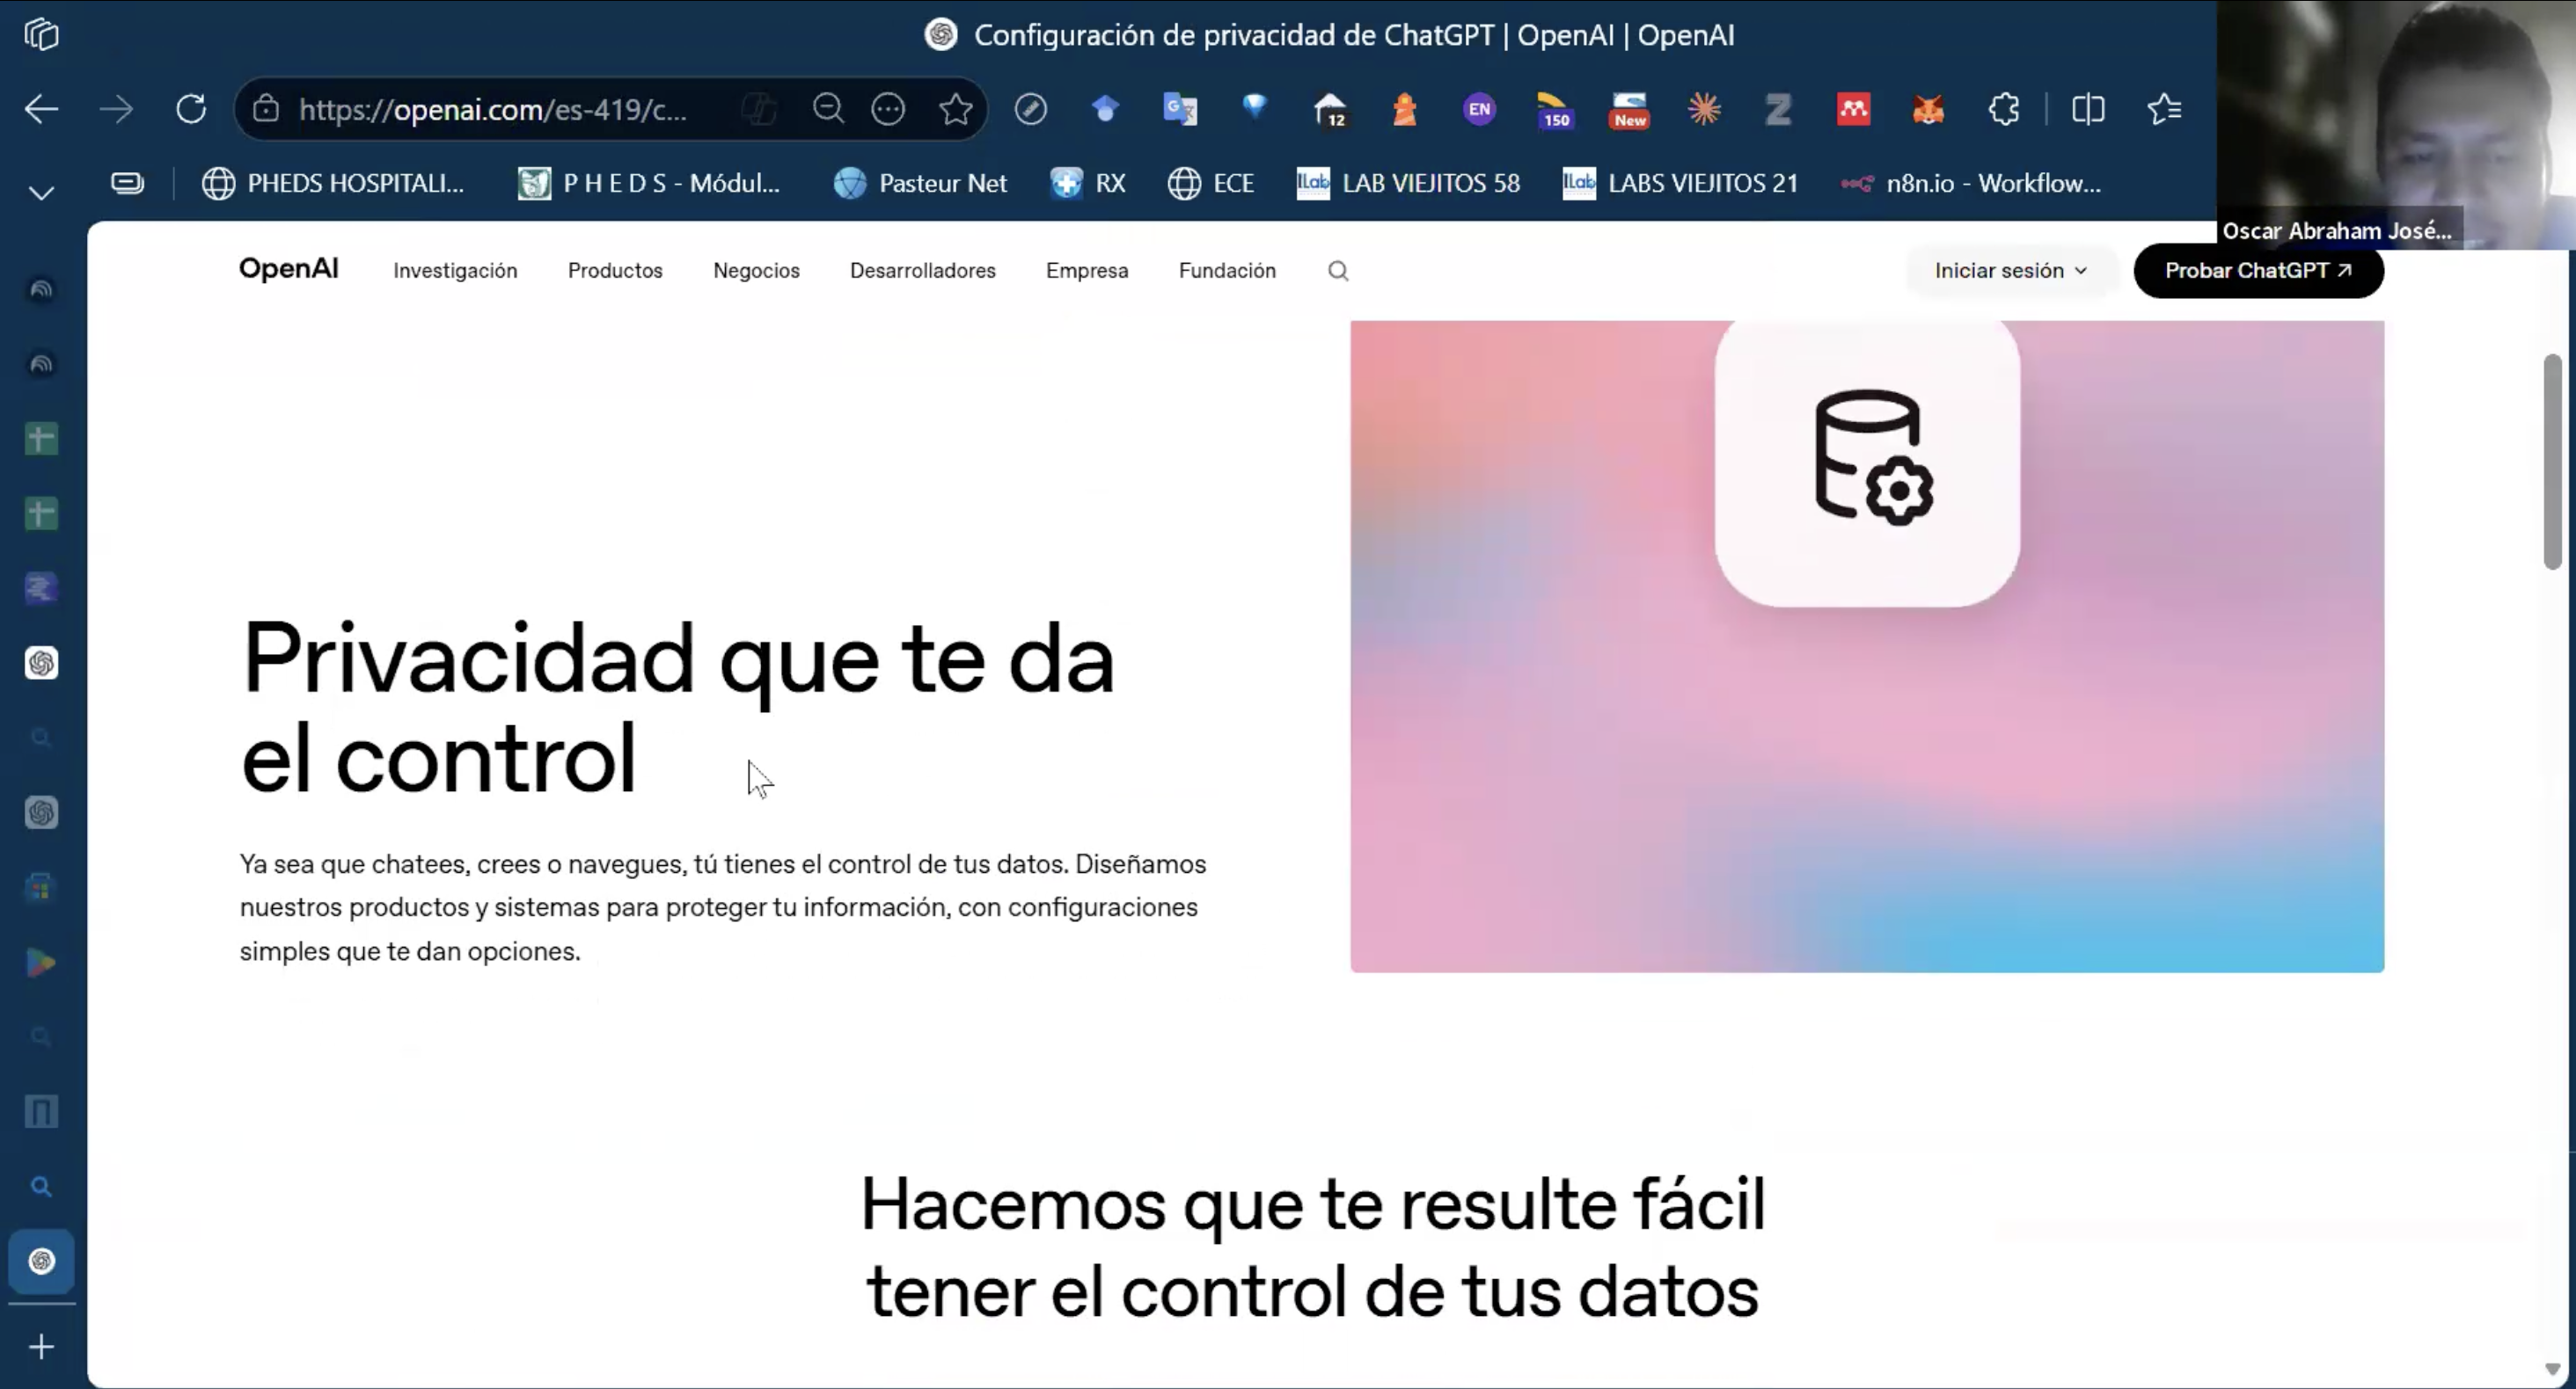Add this page to favorites with the star
The width and height of the screenshot is (2576, 1389).
pyautogui.click(x=956, y=109)
